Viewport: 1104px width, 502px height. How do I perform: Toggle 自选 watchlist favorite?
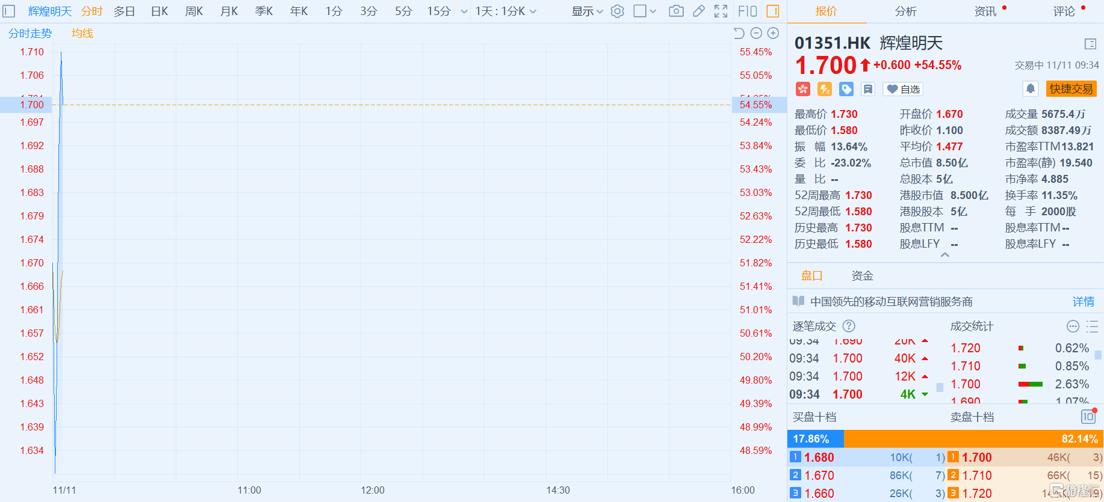903,89
